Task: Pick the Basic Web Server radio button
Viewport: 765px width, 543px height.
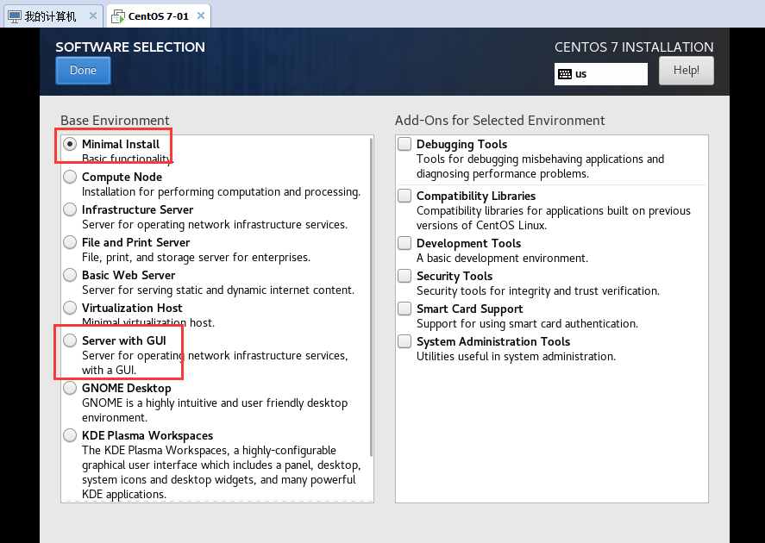Action: [x=70, y=275]
